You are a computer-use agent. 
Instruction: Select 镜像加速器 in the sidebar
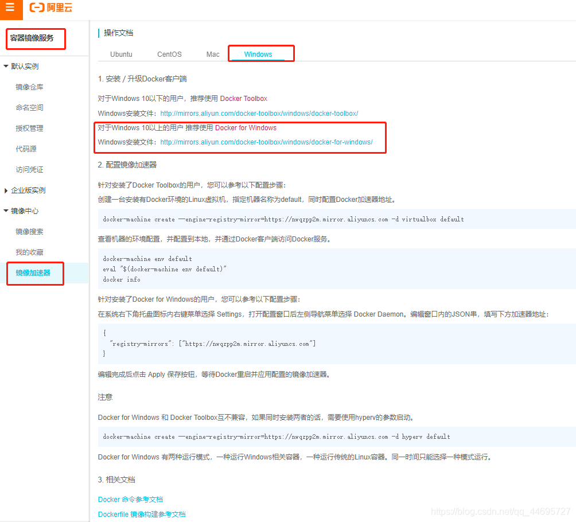coord(33,273)
